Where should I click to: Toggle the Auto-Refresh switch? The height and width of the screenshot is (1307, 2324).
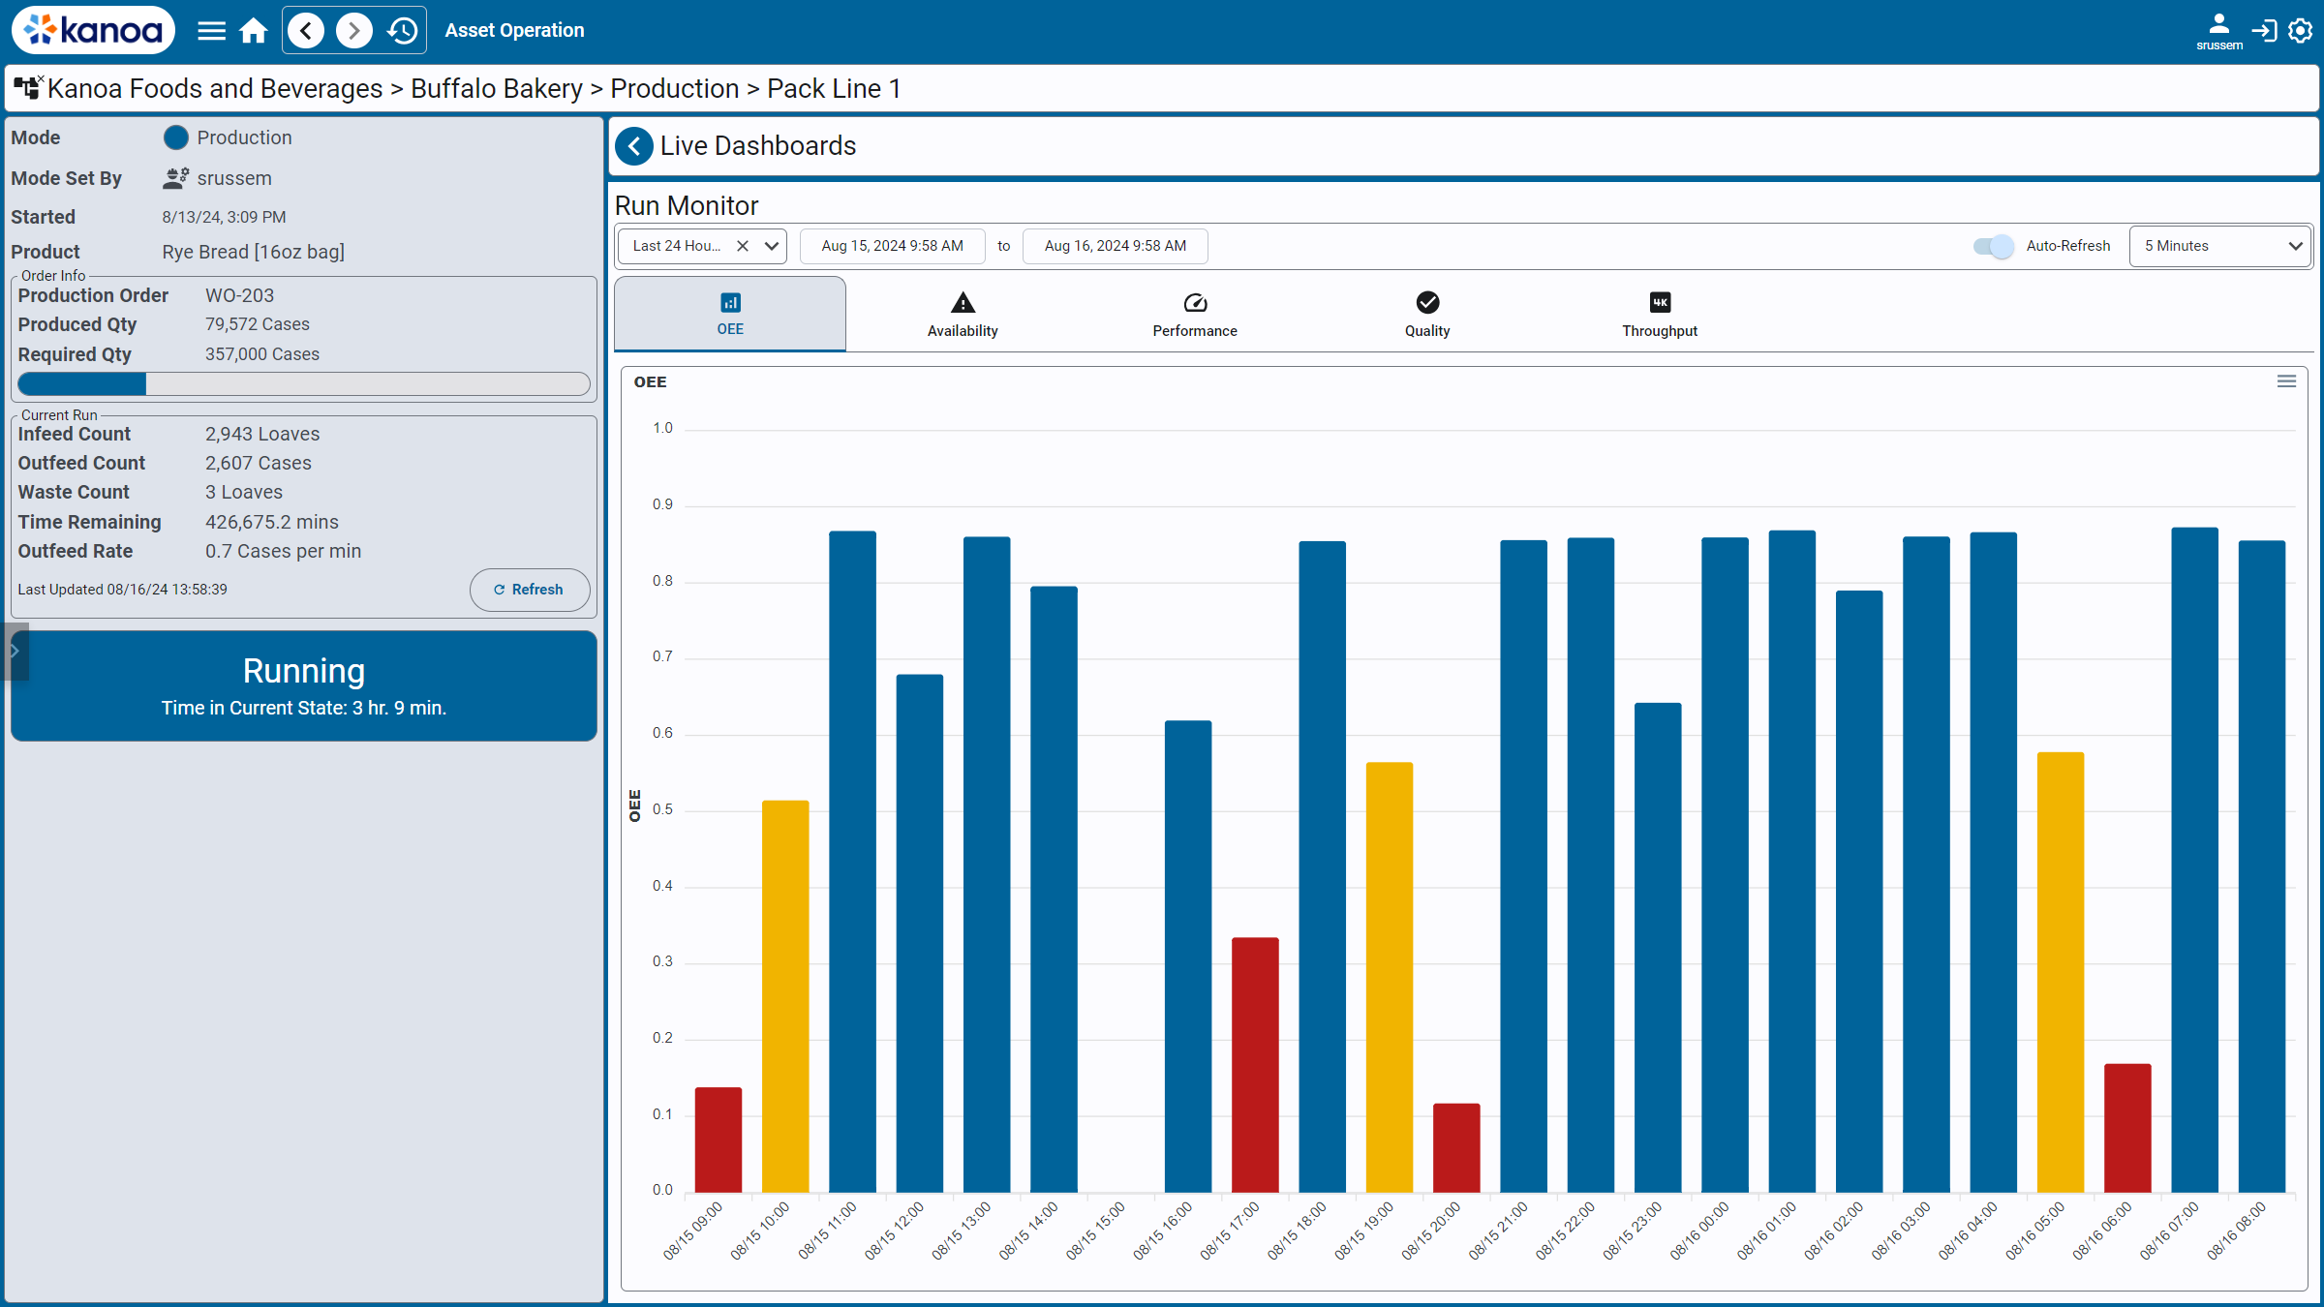1993,246
